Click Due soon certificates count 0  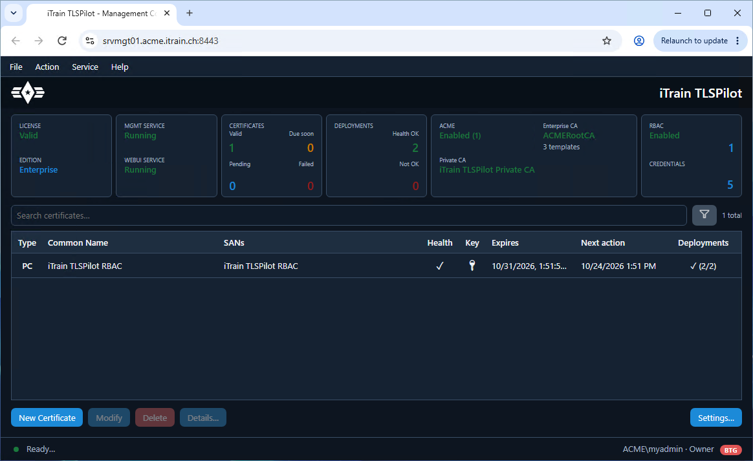(x=311, y=148)
